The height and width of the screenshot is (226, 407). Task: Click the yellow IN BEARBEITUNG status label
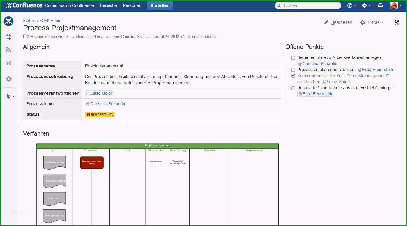pyautogui.click(x=100, y=115)
